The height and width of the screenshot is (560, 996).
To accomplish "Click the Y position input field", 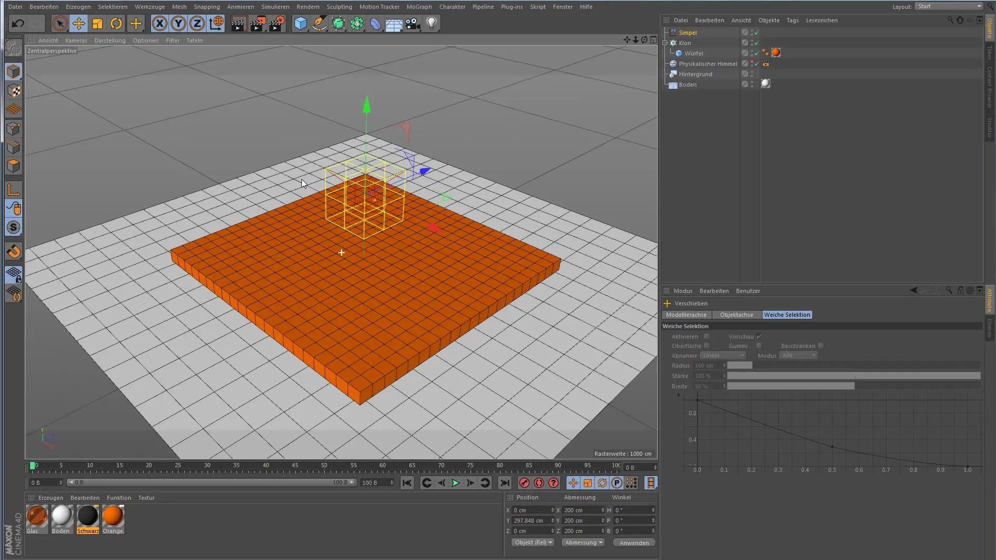I will 533,521.
